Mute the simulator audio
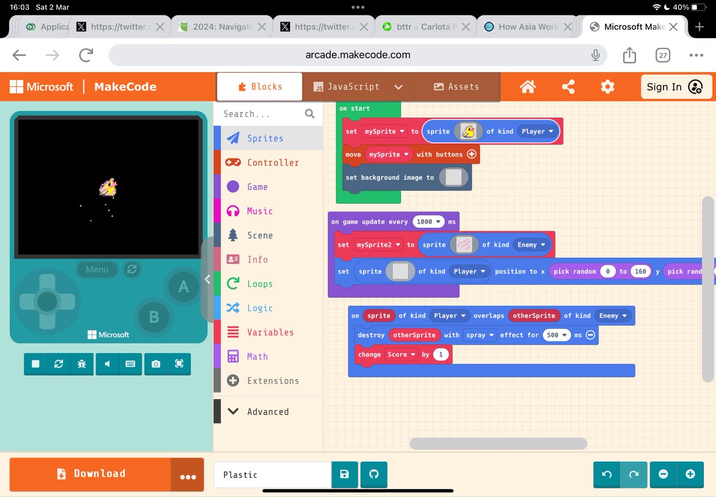716x497 pixels. (107, 364)
